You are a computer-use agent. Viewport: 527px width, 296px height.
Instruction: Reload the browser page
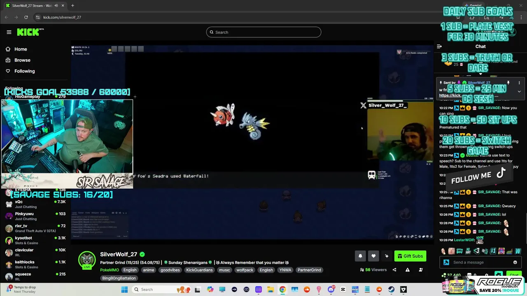(26, 17)
